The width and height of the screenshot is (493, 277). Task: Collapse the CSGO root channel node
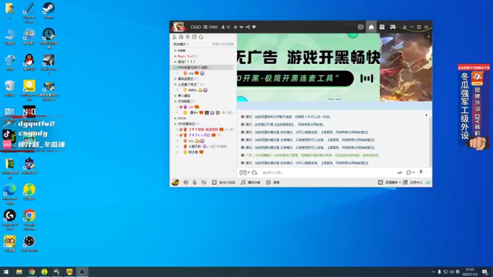coord(176,50)
